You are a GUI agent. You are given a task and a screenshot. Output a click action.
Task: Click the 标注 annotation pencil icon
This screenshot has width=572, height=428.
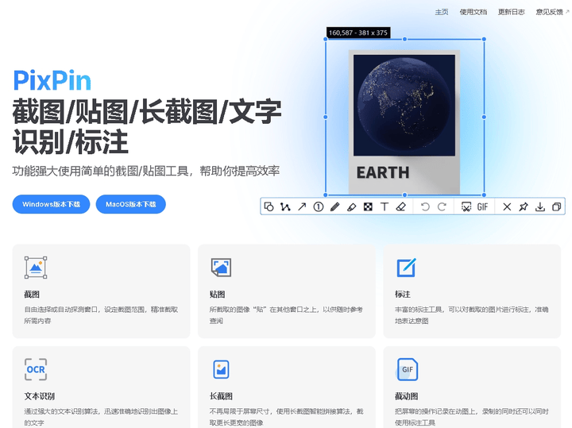tap(406, 268)
